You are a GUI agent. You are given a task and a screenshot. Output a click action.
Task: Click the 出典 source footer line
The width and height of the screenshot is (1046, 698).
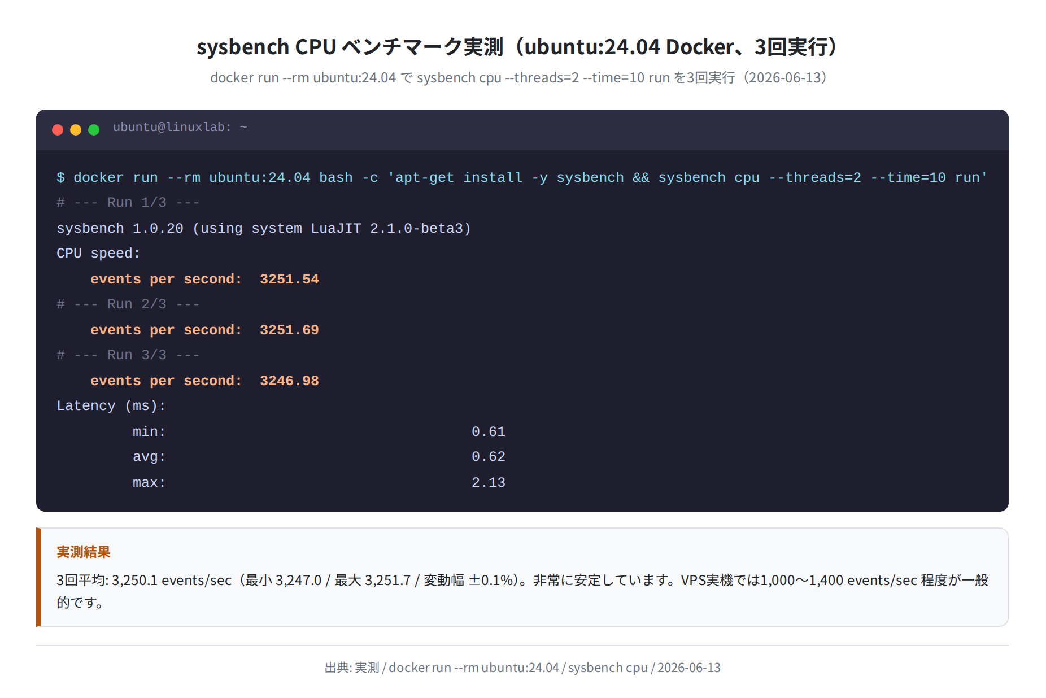coord(522,668)
